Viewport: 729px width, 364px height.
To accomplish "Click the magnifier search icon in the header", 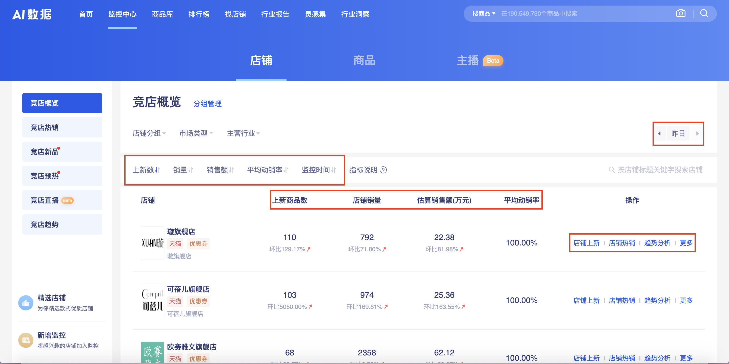I will coord(704,13).
